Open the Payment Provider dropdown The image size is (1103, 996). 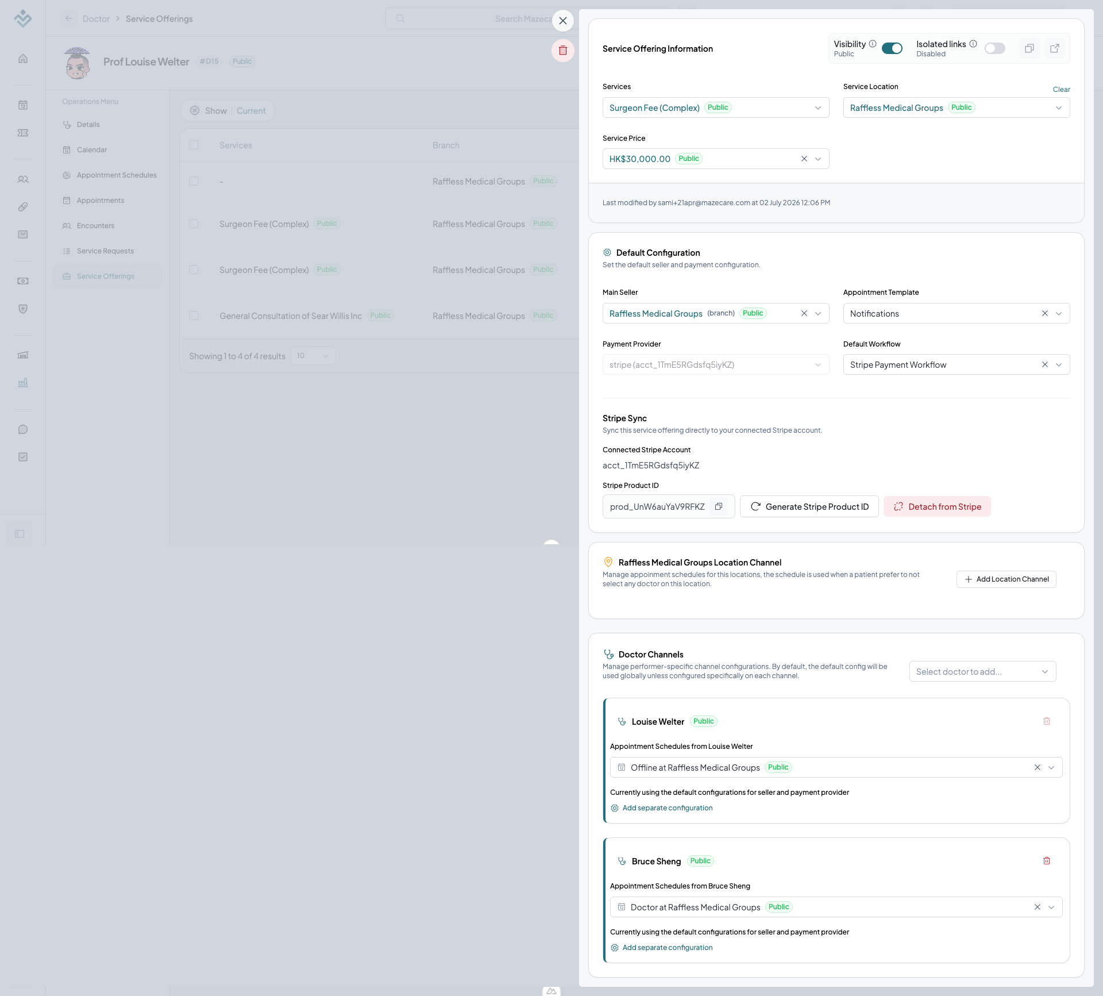[716, 364]
